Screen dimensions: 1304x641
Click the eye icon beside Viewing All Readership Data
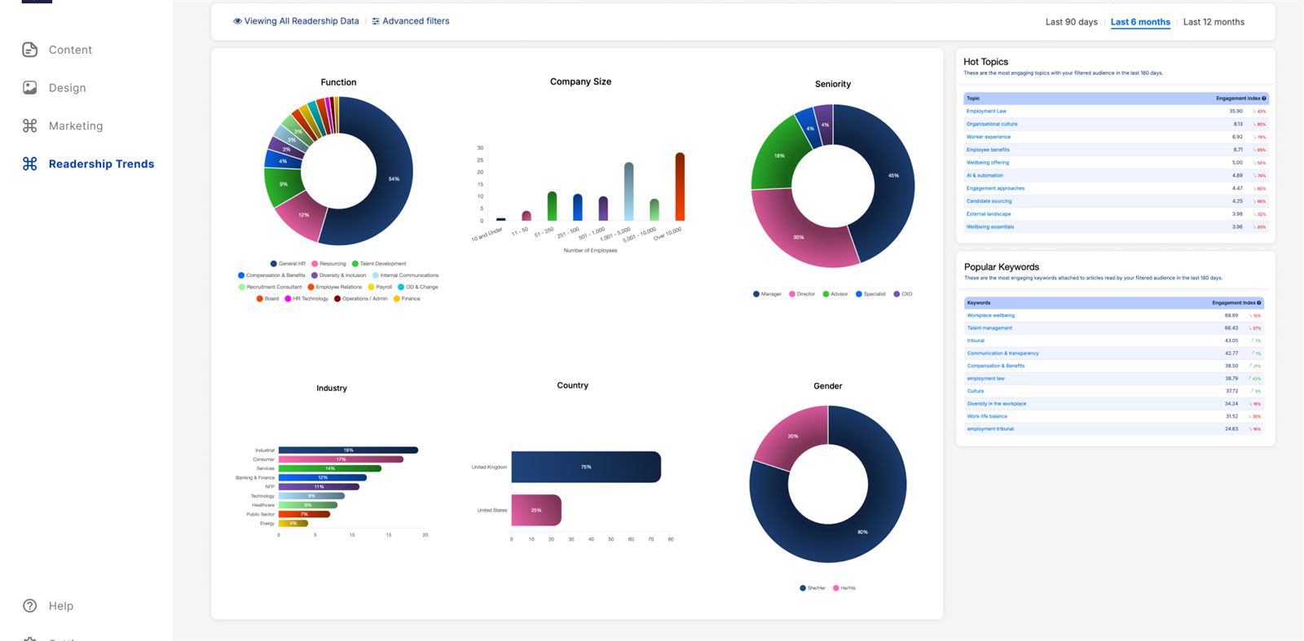click(x=237, y=21)
